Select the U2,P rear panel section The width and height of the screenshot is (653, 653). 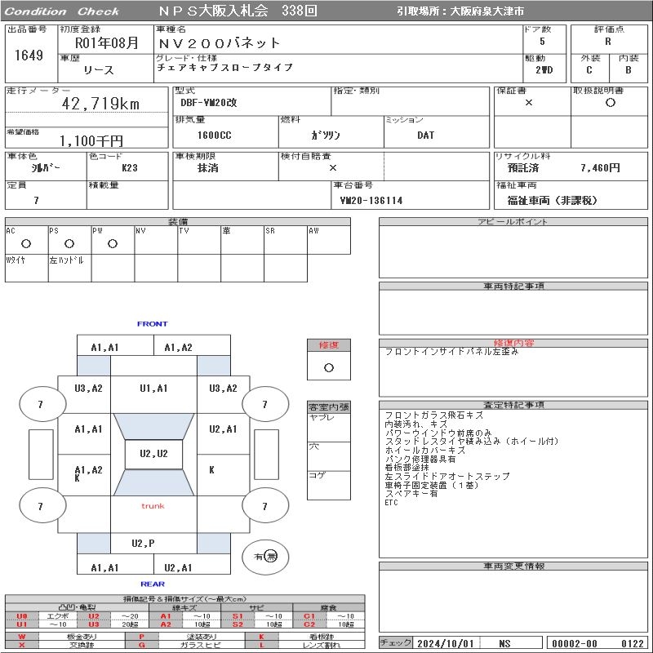143,543
